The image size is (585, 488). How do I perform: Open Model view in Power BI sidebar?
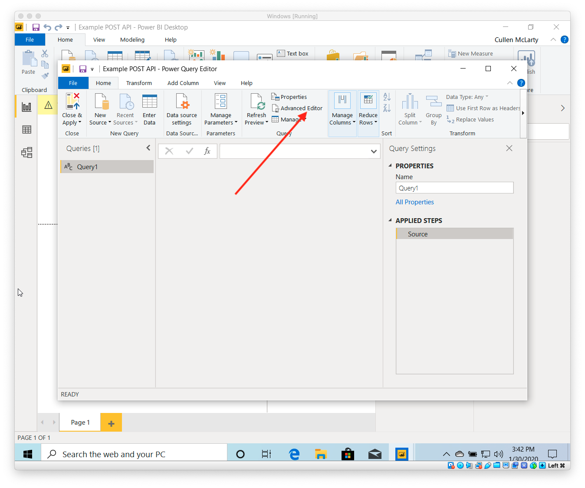pyautogui.click(x=26, y=153)
